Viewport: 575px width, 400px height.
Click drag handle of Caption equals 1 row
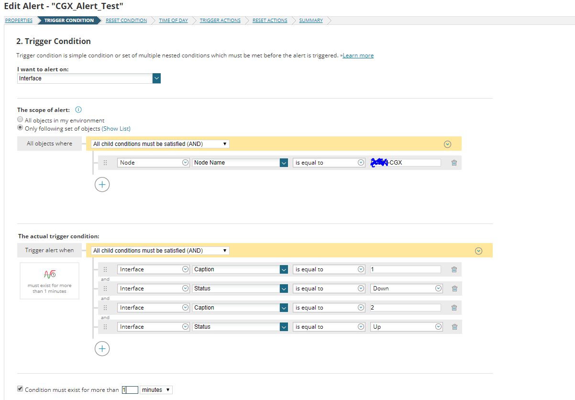click(105, 269)
